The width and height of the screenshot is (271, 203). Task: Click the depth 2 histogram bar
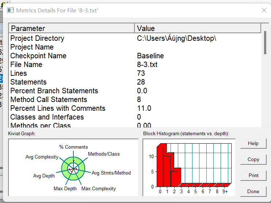pos(175,179)
